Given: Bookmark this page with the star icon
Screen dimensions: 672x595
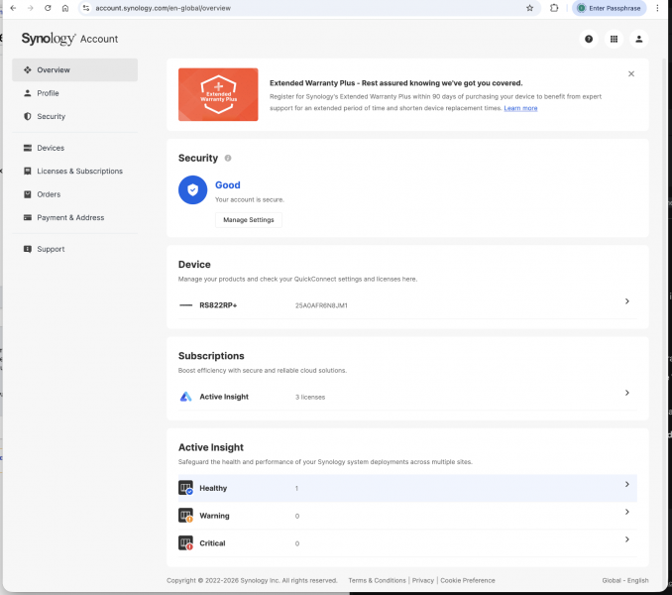Looking at the screenshot, I should tap(529, 8).
